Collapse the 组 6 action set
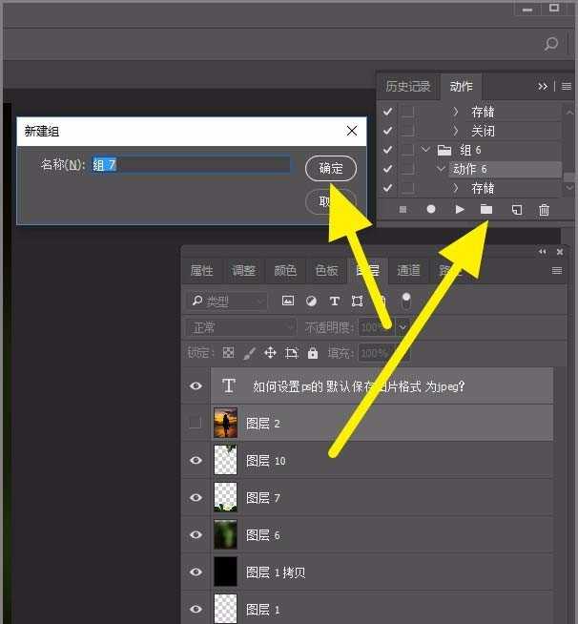The width and height of the screenshot is (578, 624). coord(425,150)
